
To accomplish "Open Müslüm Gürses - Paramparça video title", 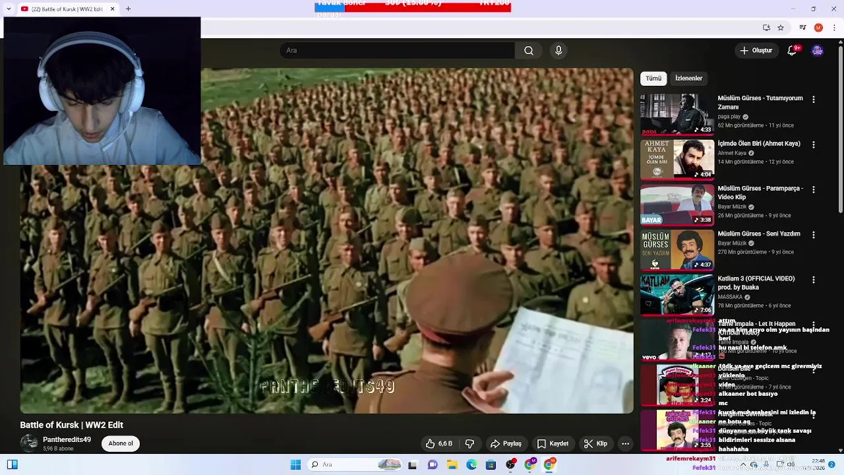I will click(x=760, y=193).
